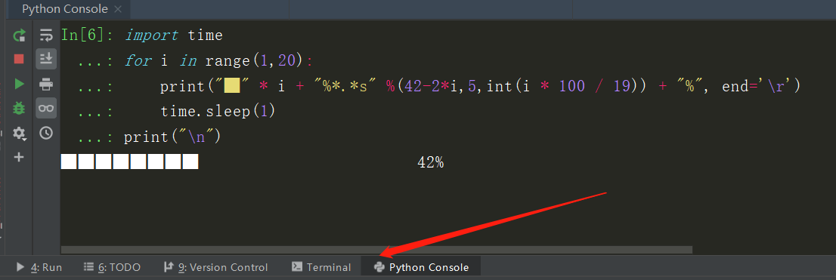This screenshot has width=836, height=280.
Task: Toggle scroll to end of output
Action: pos(46,59)
